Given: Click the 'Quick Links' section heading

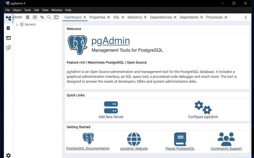Looking at the screenshot, I should click(76, 95).
